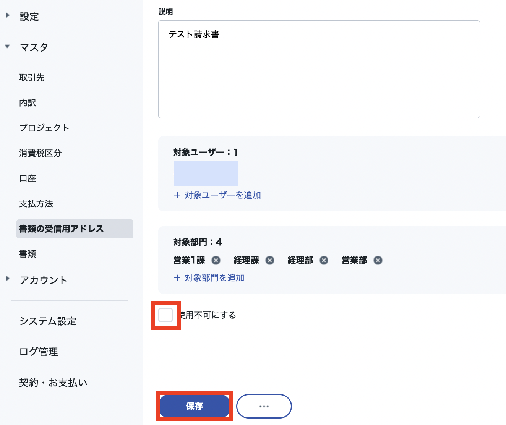The width and height of the screenshot is (506, 425).
Task: Click the 経理課 department name
Action: click(x=246, y=260)
